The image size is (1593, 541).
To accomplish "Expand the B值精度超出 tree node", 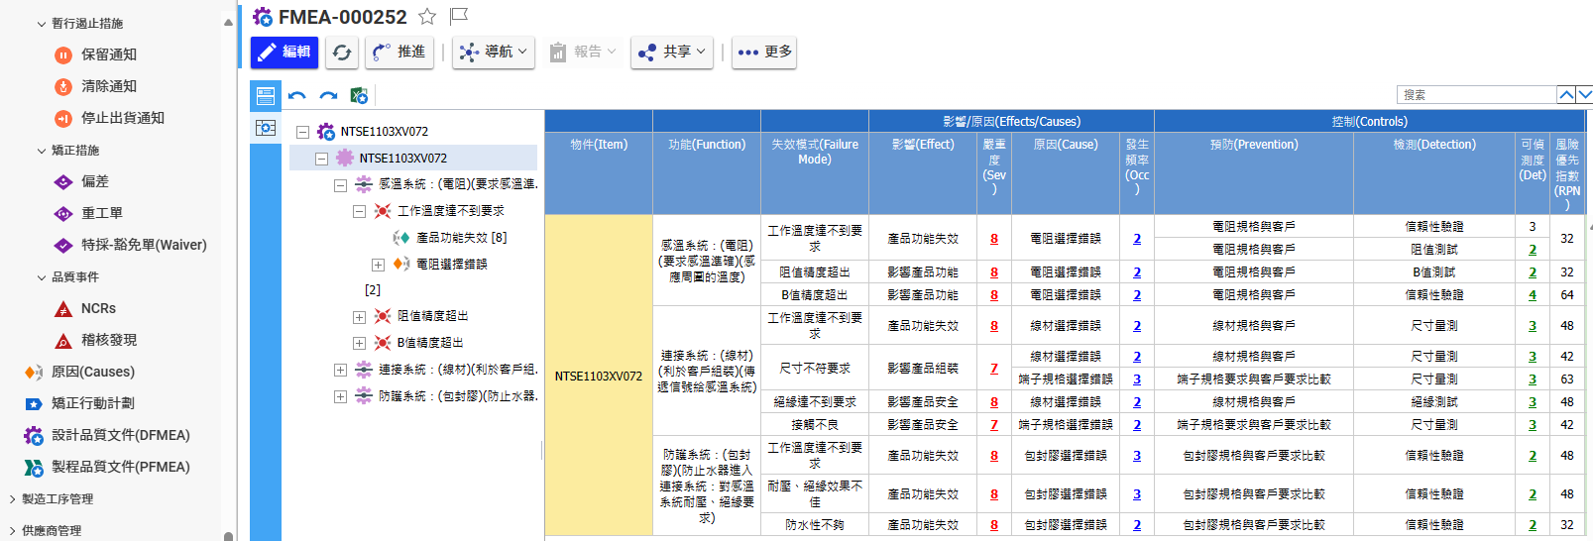I will [x=359, y=344].
